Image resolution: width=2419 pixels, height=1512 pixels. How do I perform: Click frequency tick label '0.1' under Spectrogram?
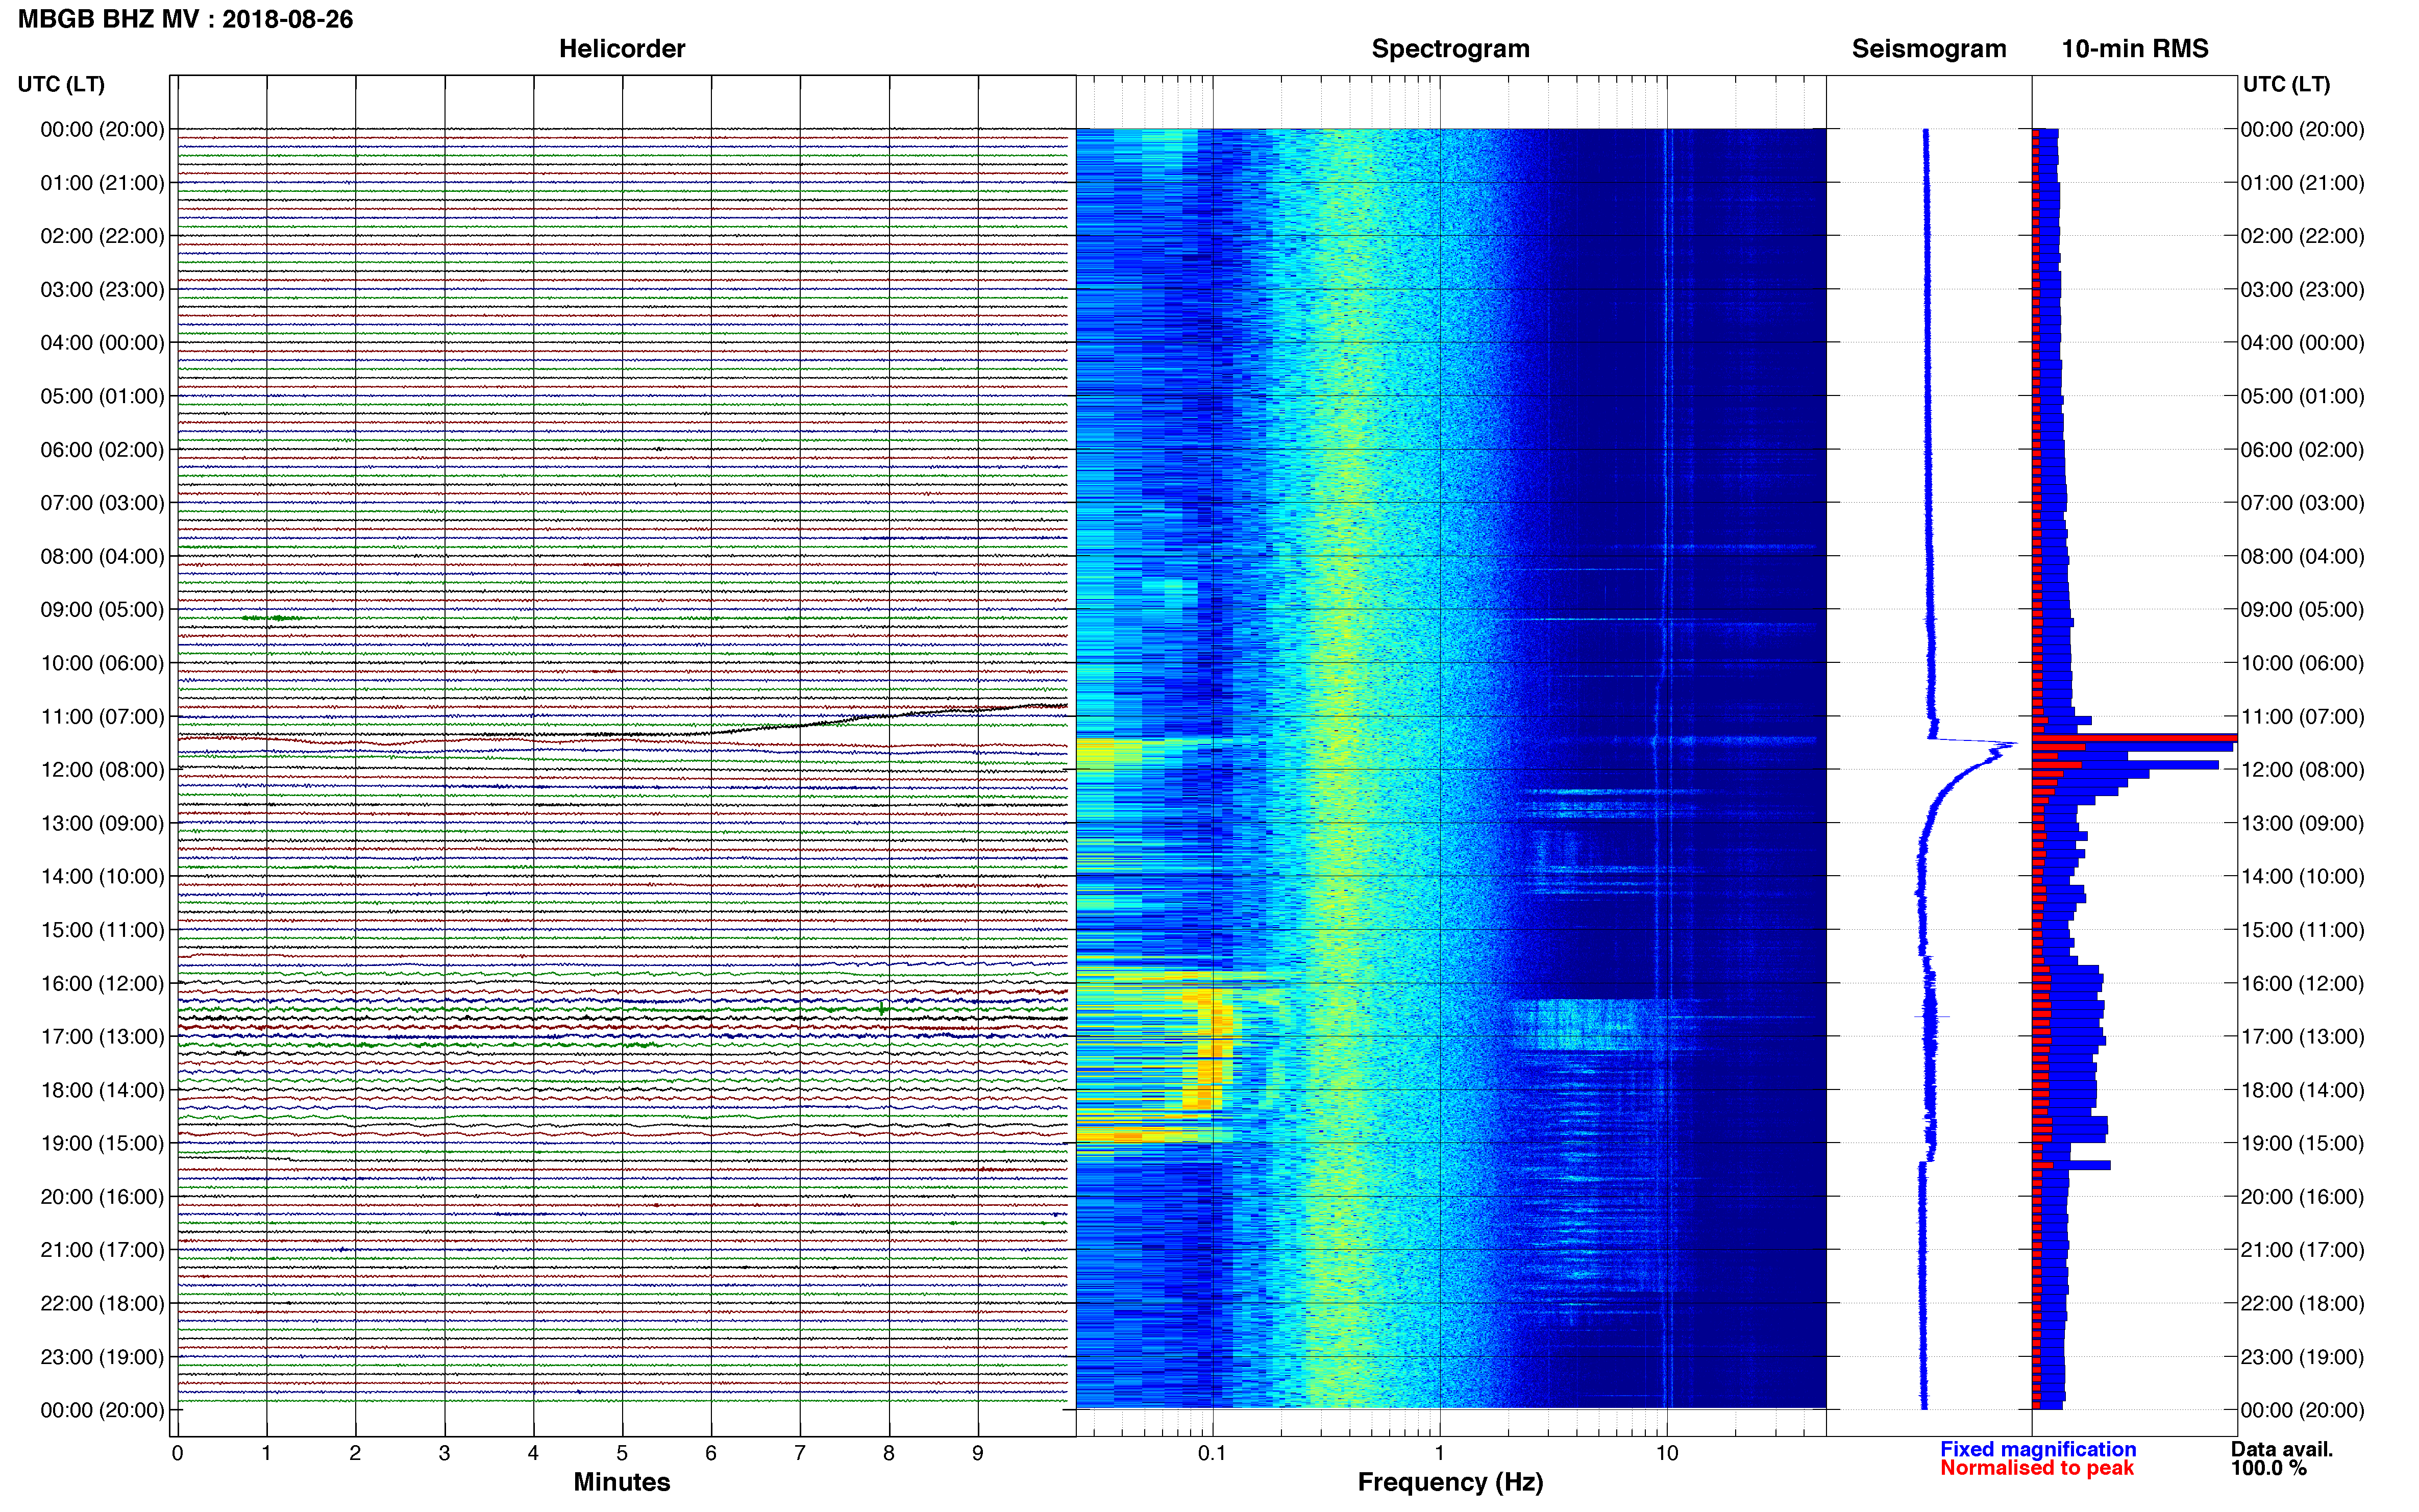(1212, 1453)
